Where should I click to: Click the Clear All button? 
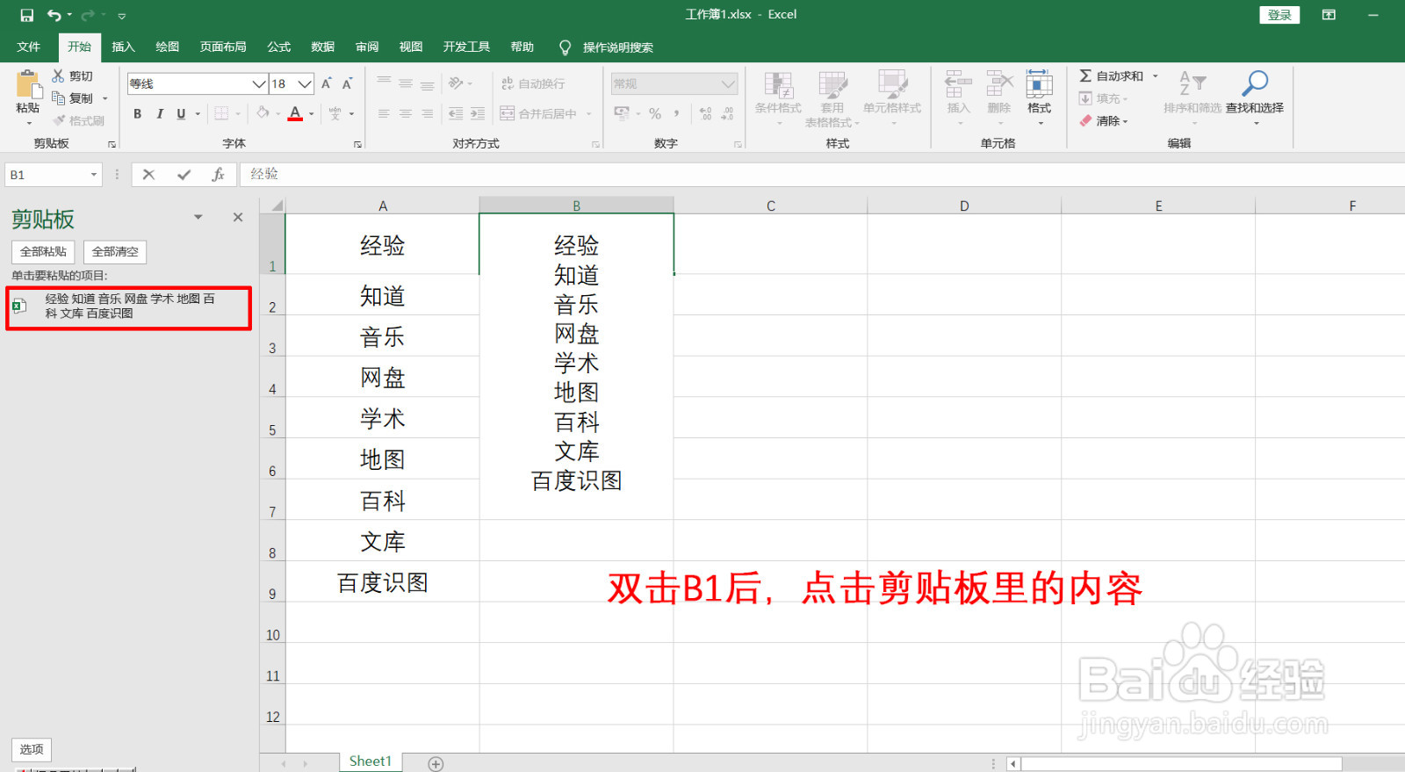[x=115, y=252]
